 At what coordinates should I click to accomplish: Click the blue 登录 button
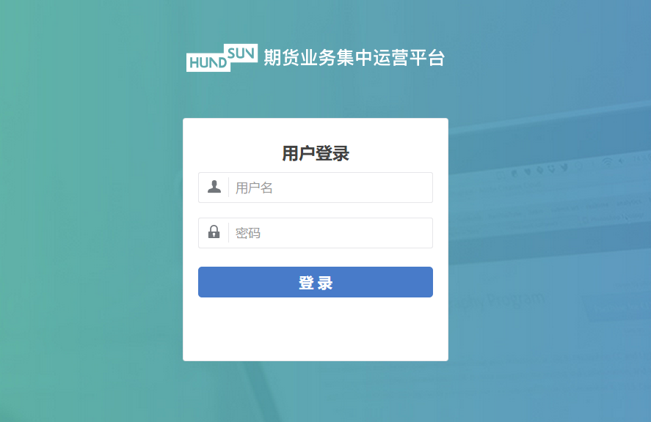pos(316,282)
